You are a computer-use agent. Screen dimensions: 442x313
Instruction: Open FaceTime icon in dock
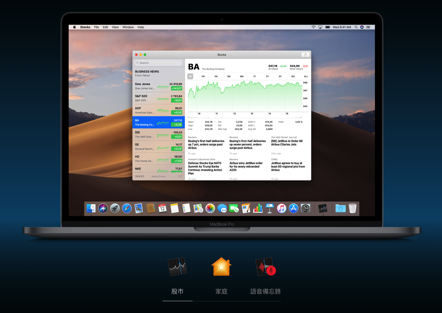point(234,208)
